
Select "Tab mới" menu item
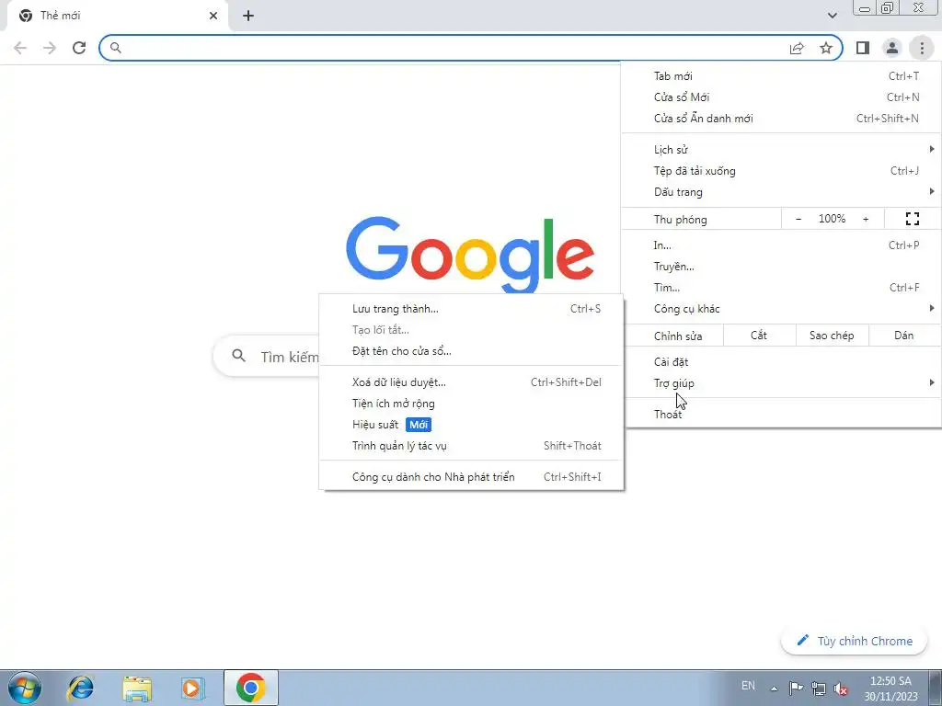coord(781,76)
